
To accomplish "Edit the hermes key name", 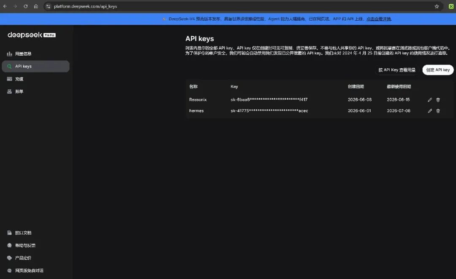I will (430, 111).
